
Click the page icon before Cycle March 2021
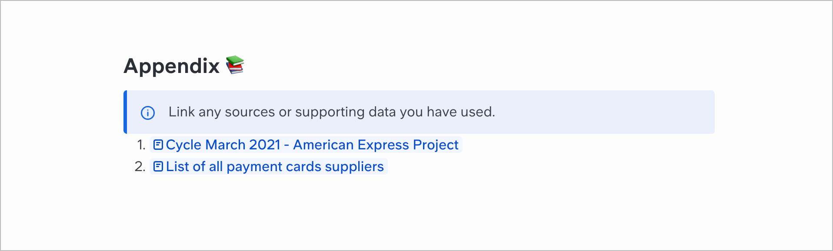pyautogui.click(x=158, y=145)
